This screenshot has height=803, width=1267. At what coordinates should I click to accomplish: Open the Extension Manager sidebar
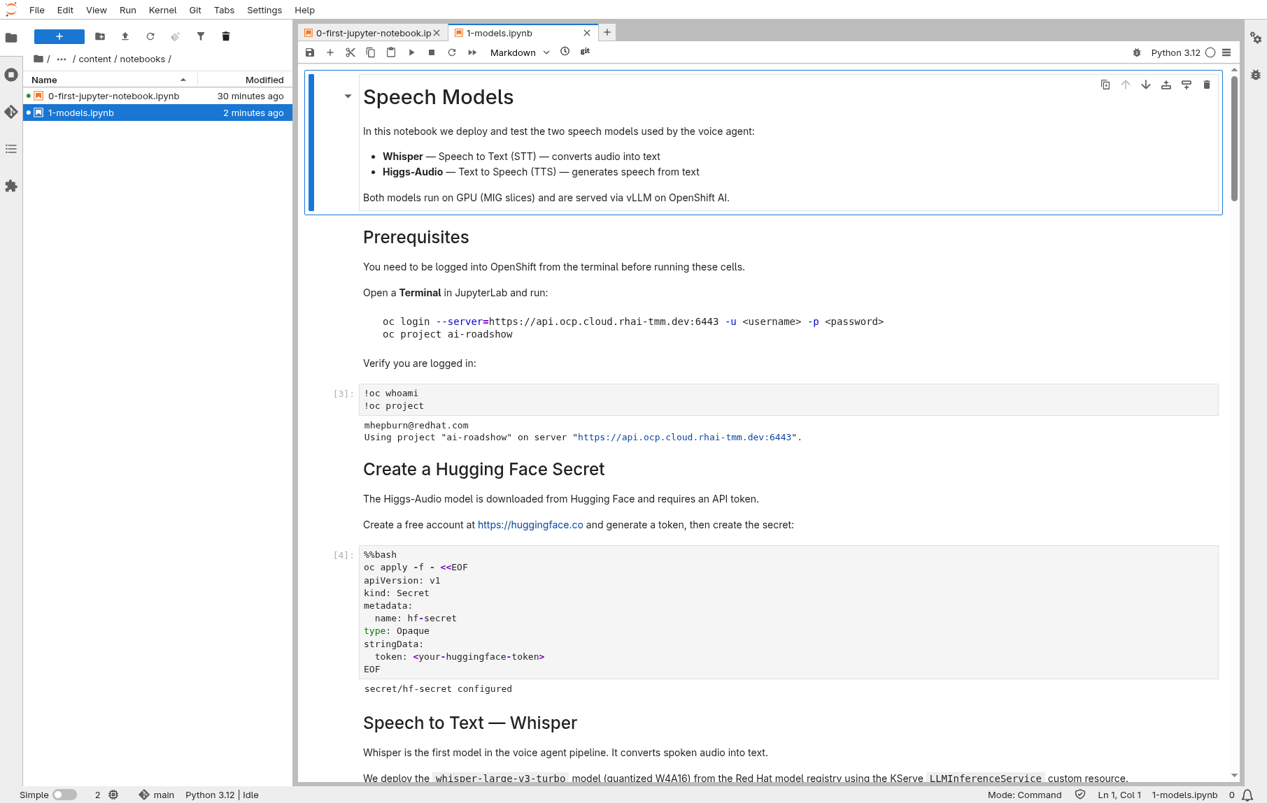pyautogui.click(x=11, y=186)
